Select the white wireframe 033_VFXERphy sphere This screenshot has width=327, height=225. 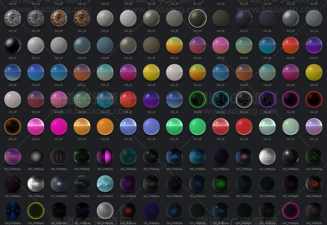pyautogui.click(x=105, y=211)
